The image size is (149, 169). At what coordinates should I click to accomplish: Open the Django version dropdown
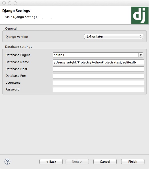coord(114,36)
